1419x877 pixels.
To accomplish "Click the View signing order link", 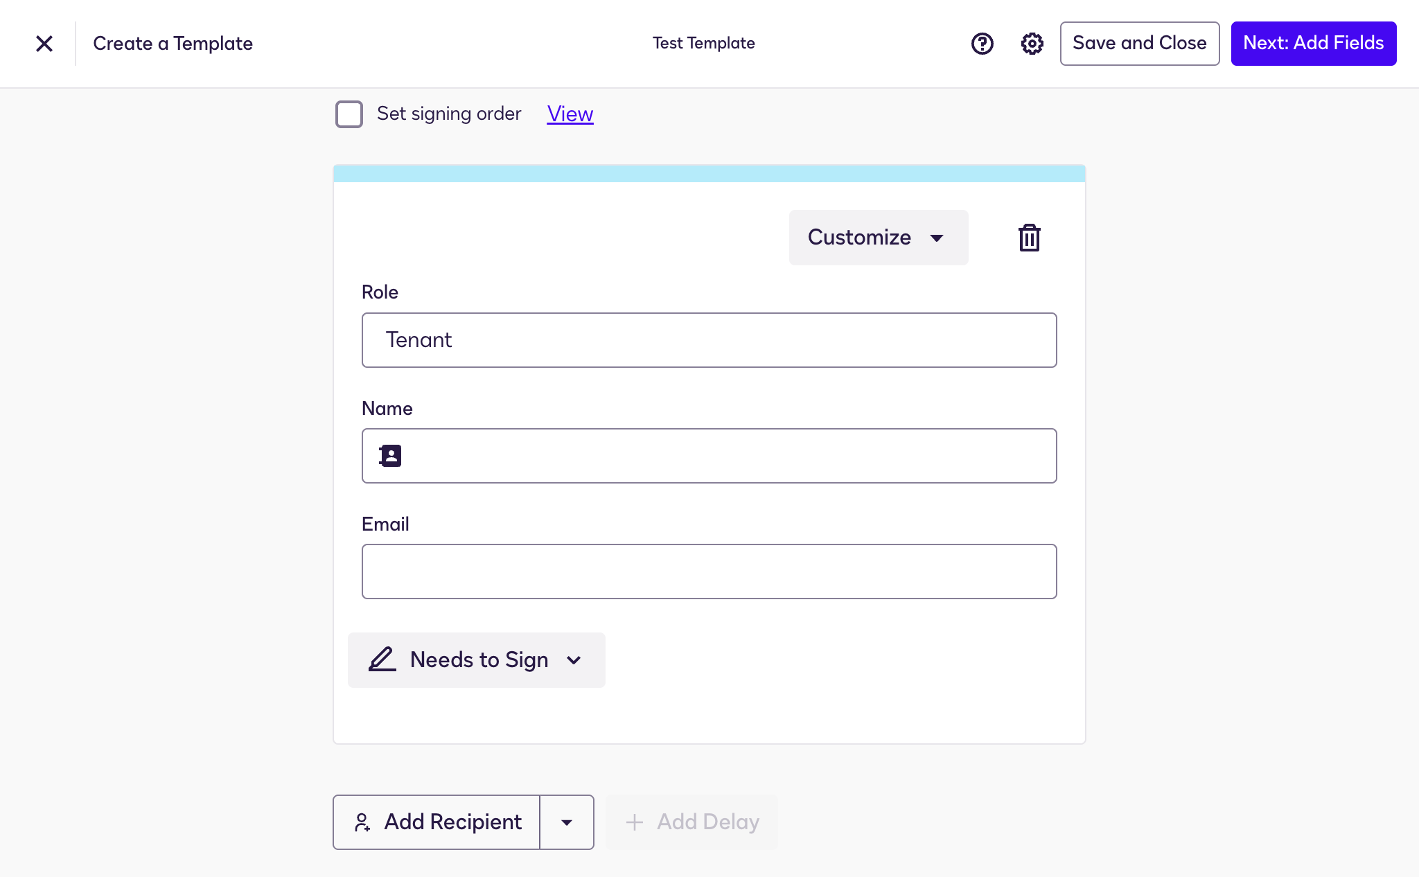I will coord(570,114).
